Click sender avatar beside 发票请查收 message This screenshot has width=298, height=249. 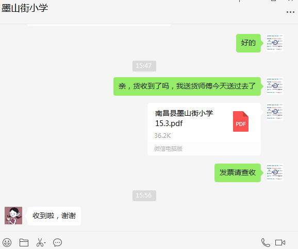click(275, 172)
